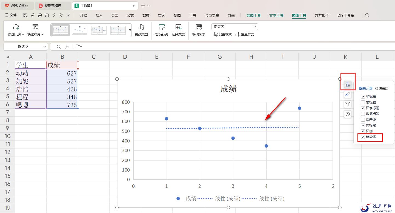Go to the 数据 ribbon tab
395x213 pixels.
pyautogui.click(x=146, y=15)
